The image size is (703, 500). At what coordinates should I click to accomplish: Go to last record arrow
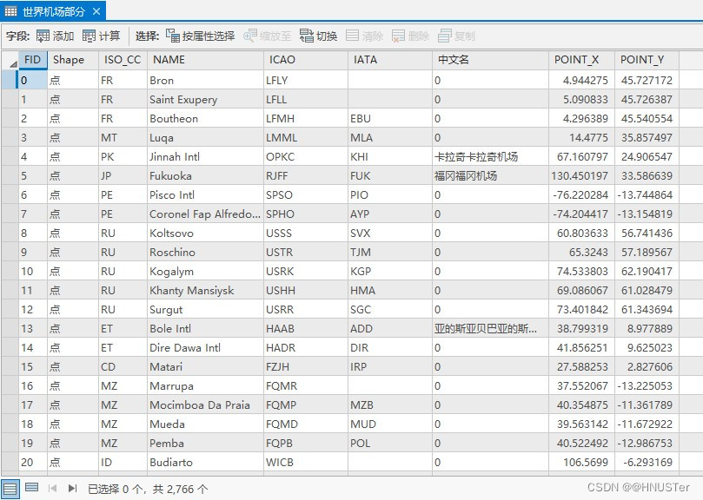[x=73, y=488]
